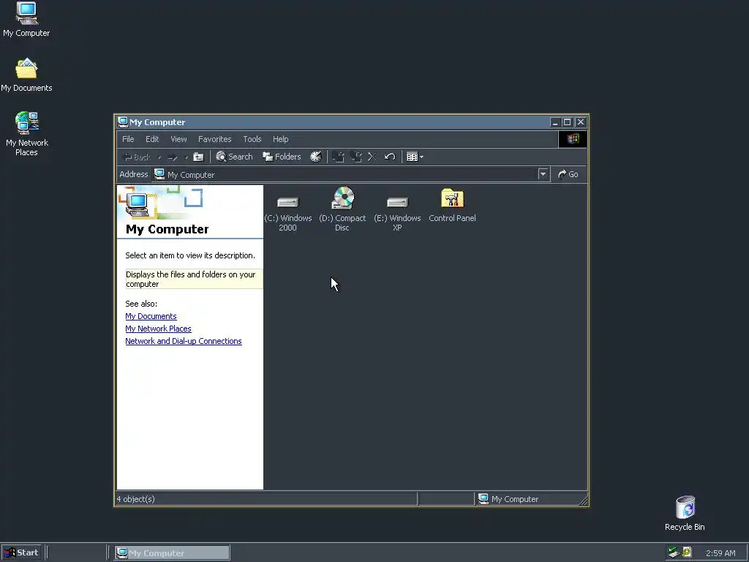The image size is (749, 562).
Task: Click the My Computer icon in Address bar
Action: tap(159, 174)
